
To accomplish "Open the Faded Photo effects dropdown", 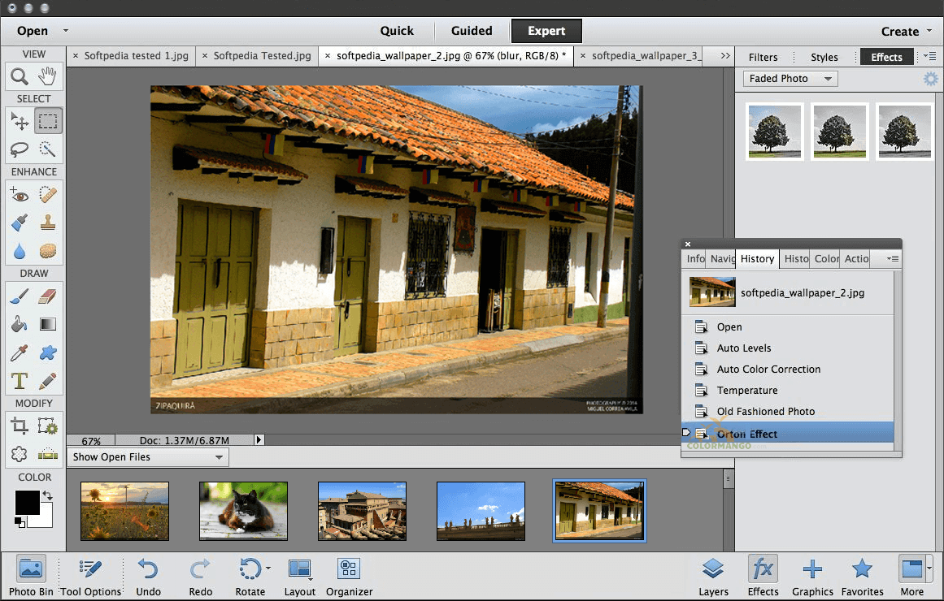I will (790, 79).
